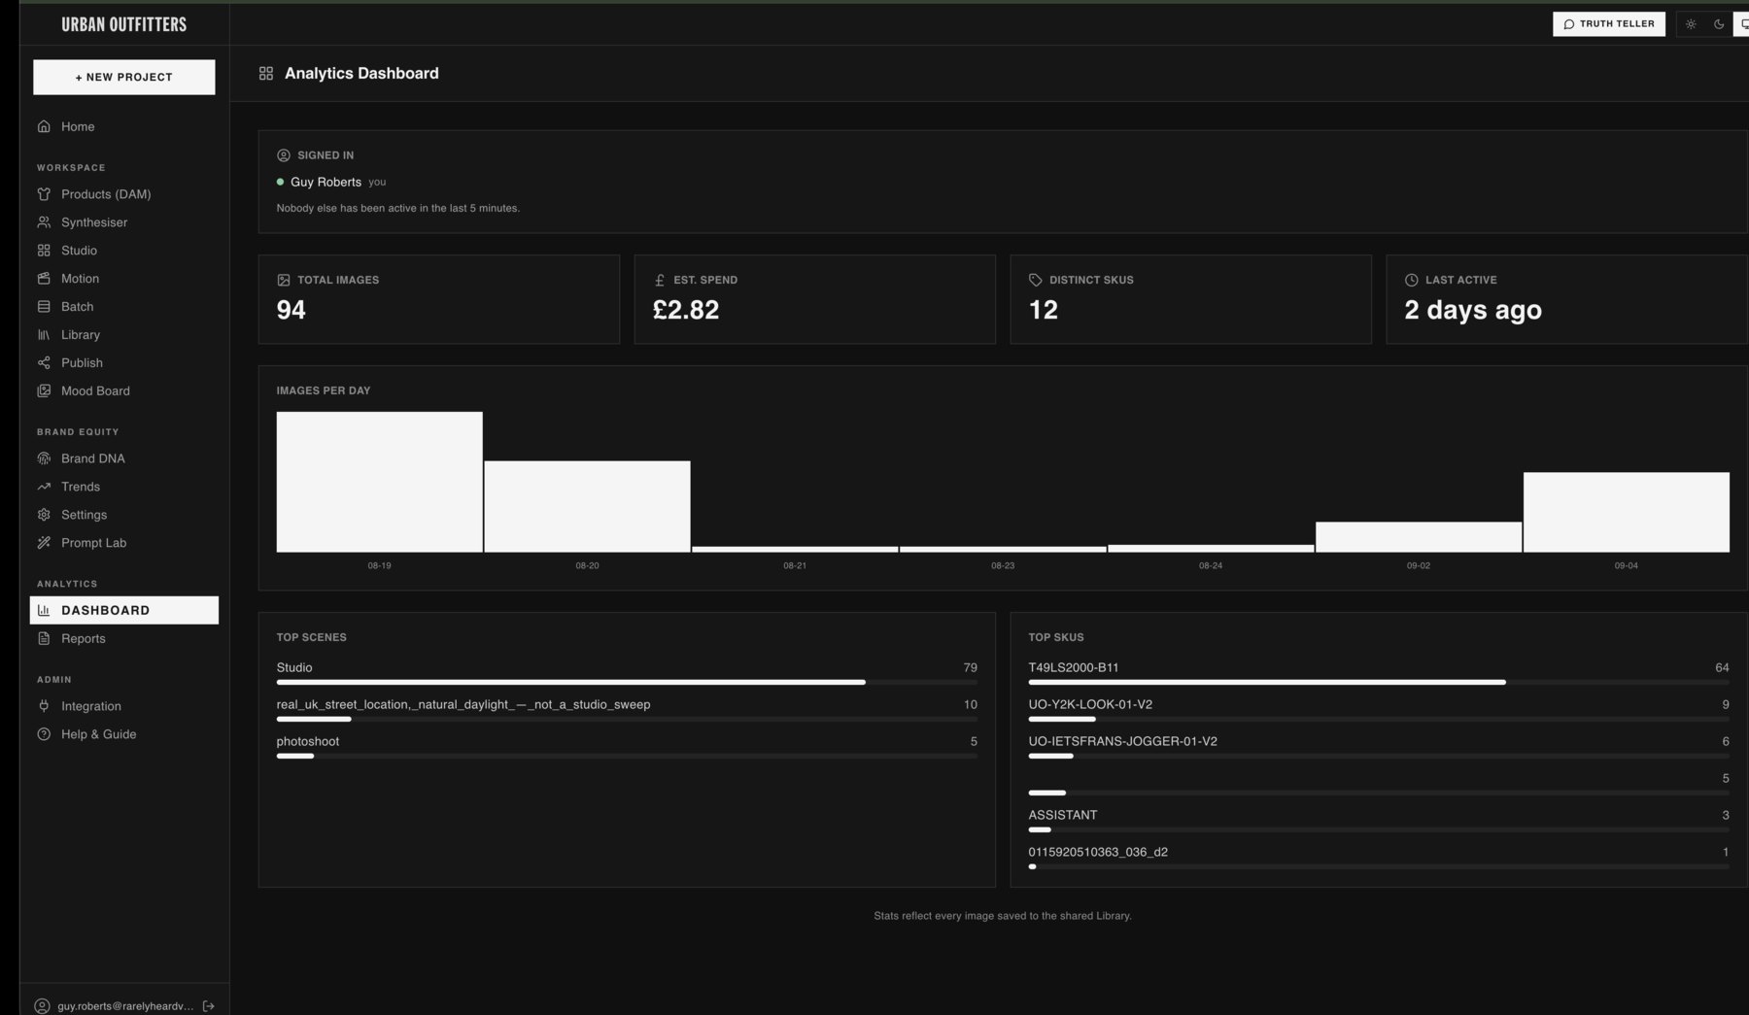Click the Studio grid icon
This screenshot has width=1749, height=1015.
point(44,251)
